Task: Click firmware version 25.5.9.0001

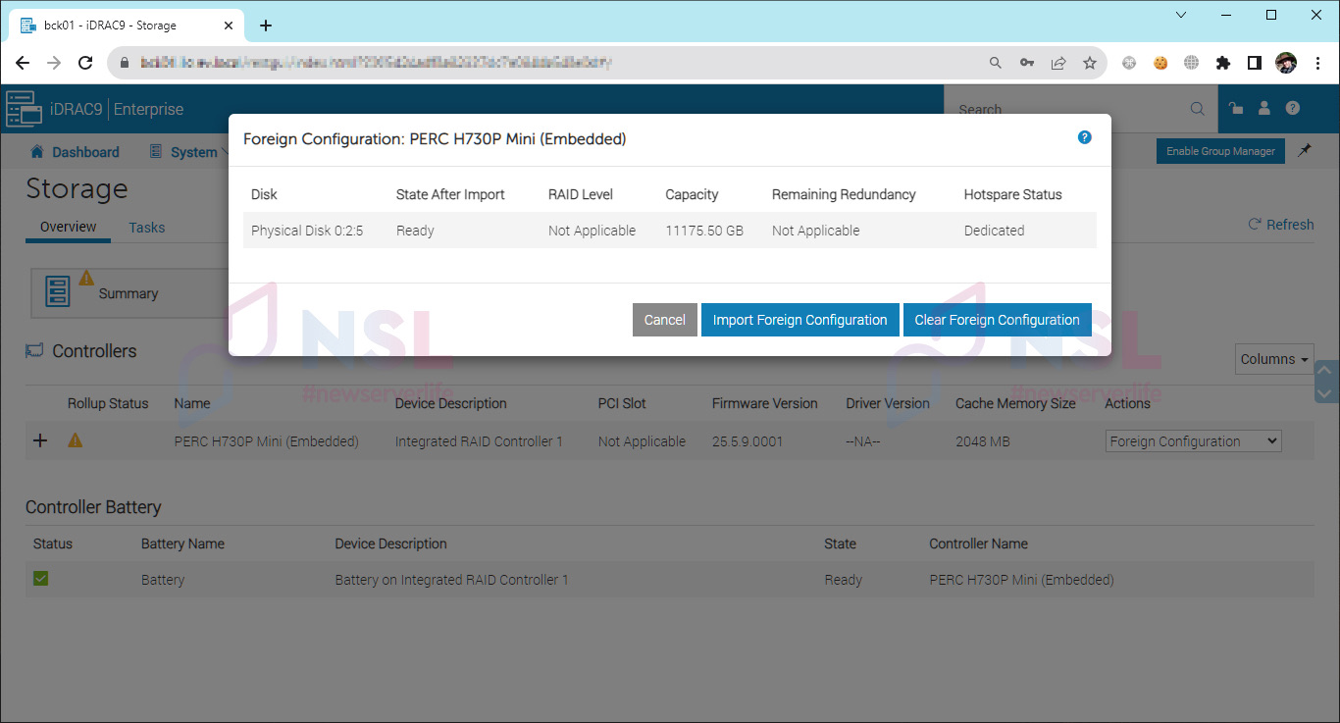Action: pyautogui.click(x=747, y=441)
